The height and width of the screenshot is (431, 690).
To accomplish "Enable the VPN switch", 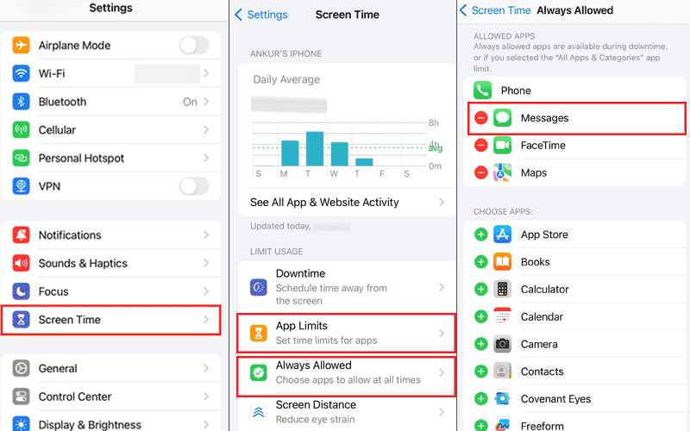I will tap(194, 186).
